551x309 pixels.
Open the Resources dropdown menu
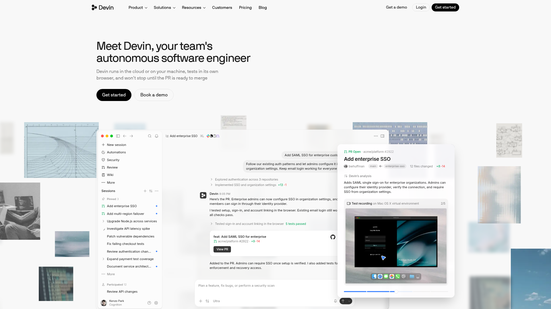click(194, 8)
